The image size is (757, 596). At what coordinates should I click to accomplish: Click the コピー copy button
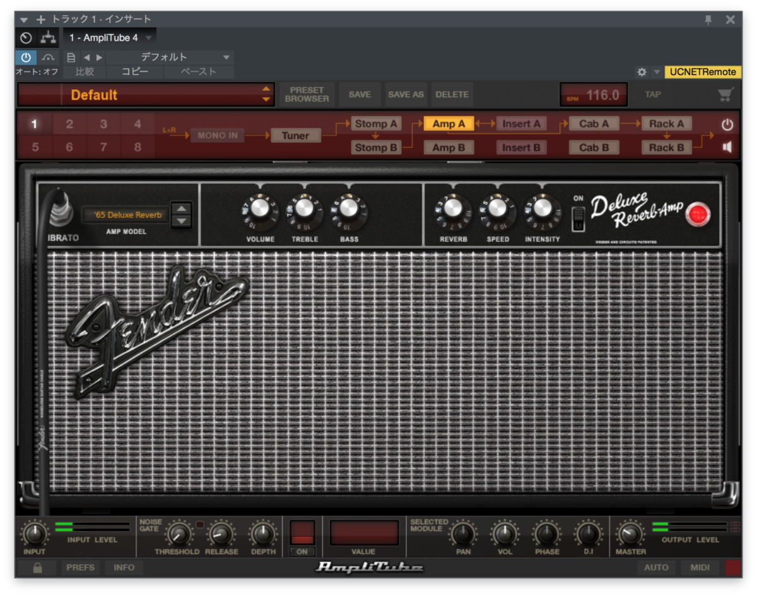pos(135,72)
